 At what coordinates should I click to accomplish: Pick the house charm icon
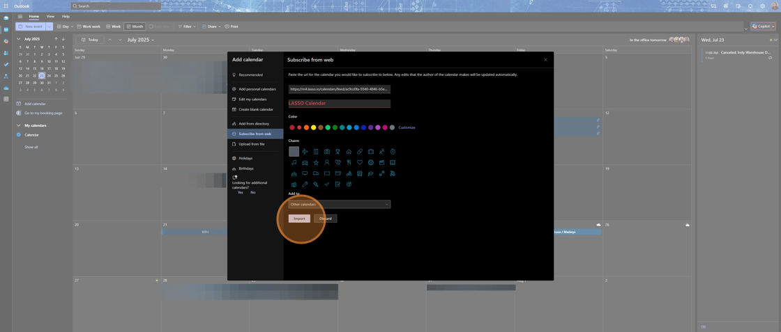[349, 152]
